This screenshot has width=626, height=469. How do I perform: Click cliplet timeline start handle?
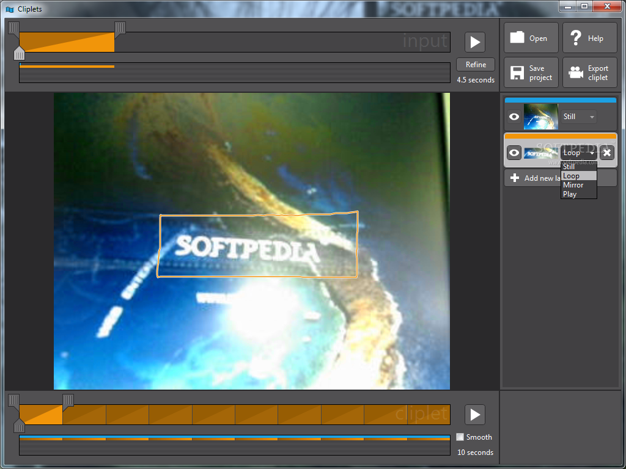click(13, 401)
